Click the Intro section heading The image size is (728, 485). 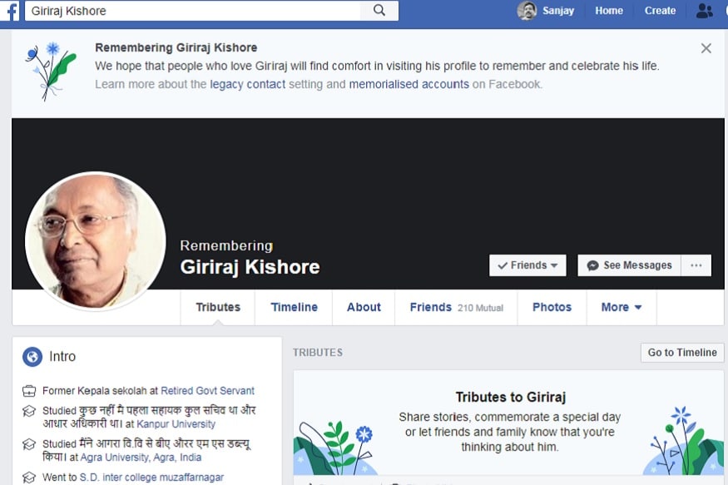tap(62, 356)
